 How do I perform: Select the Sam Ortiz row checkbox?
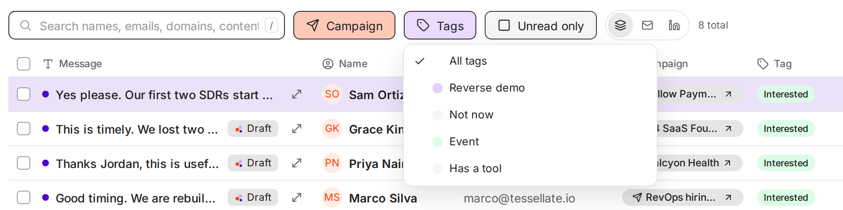point(24,94)
